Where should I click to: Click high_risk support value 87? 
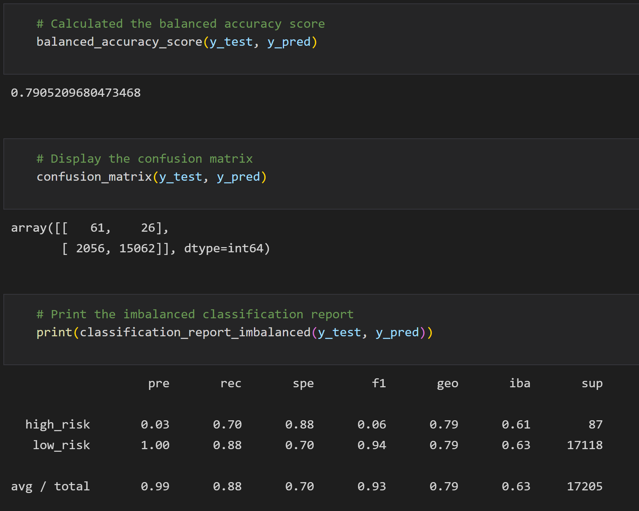[x=595, y=424]
